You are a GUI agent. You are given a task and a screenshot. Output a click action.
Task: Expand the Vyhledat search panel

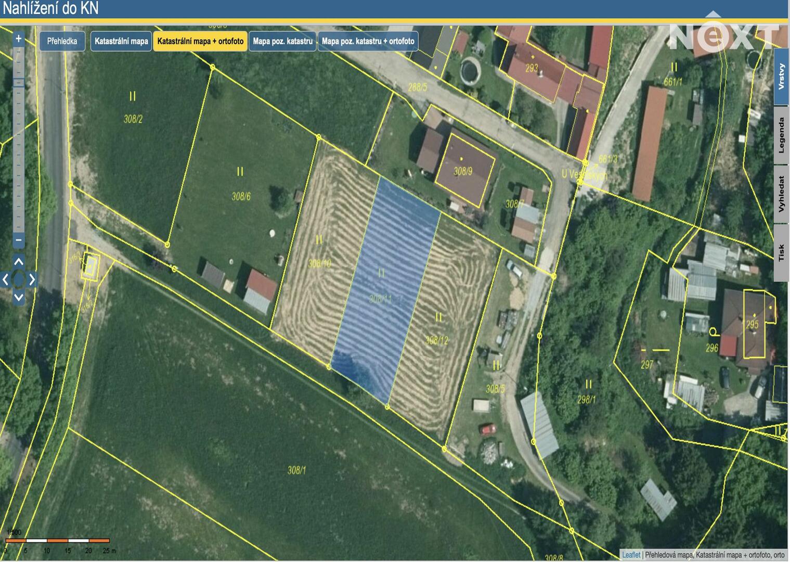point(781,194)
